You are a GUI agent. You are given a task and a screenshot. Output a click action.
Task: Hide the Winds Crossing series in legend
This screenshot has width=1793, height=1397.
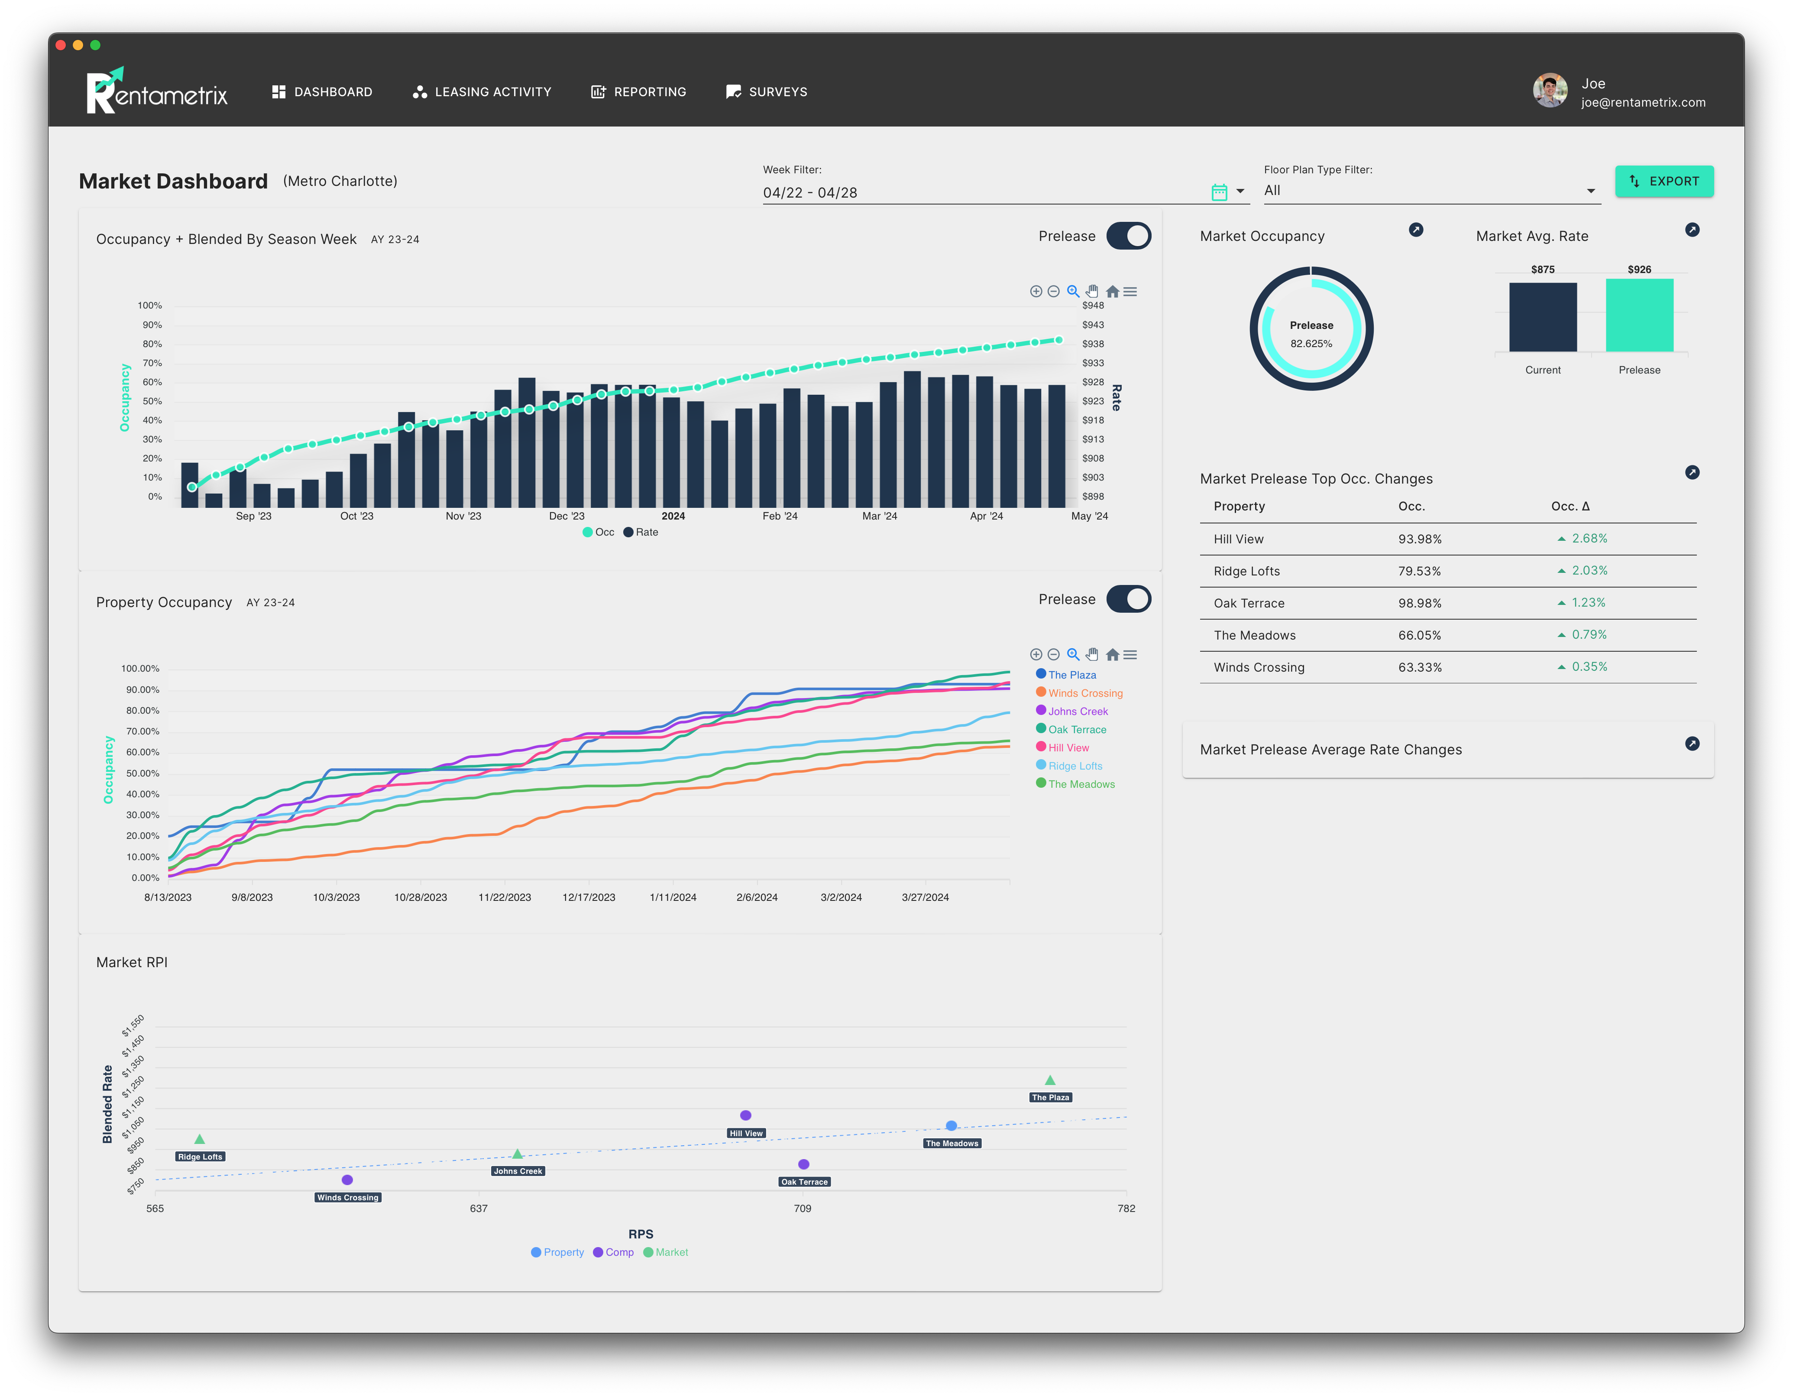click(1084, 693)
